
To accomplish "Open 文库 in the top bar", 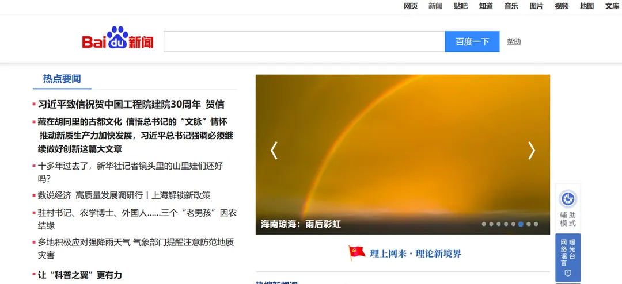I will pyautogui.click(x=612, y=6).
